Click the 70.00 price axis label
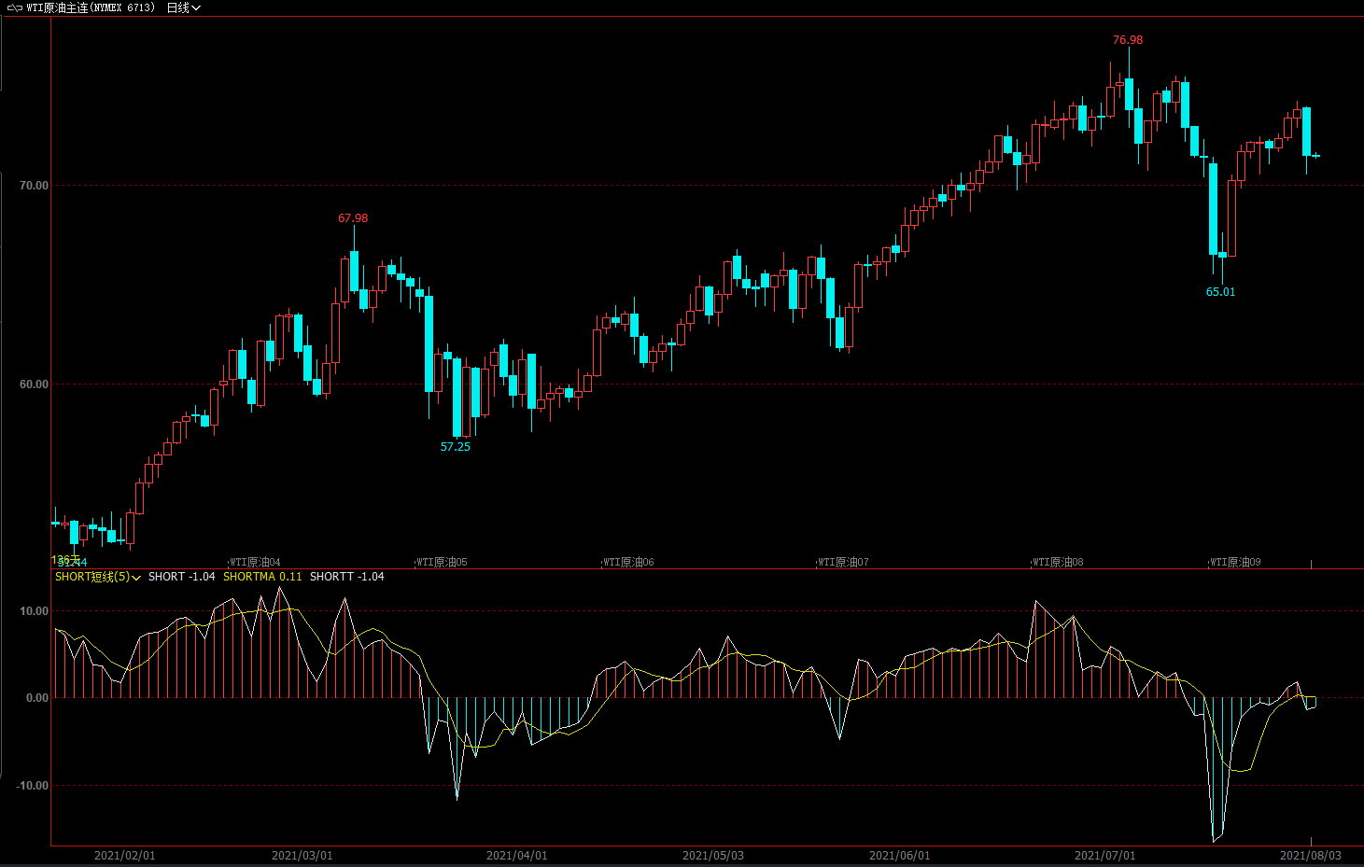Image resolution: width=1364 pixels, height=867 pixels. (x=34, y=186)
